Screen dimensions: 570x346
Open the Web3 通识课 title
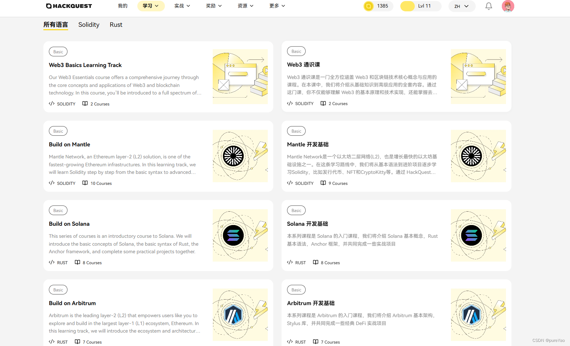click(x=304, y=65)
